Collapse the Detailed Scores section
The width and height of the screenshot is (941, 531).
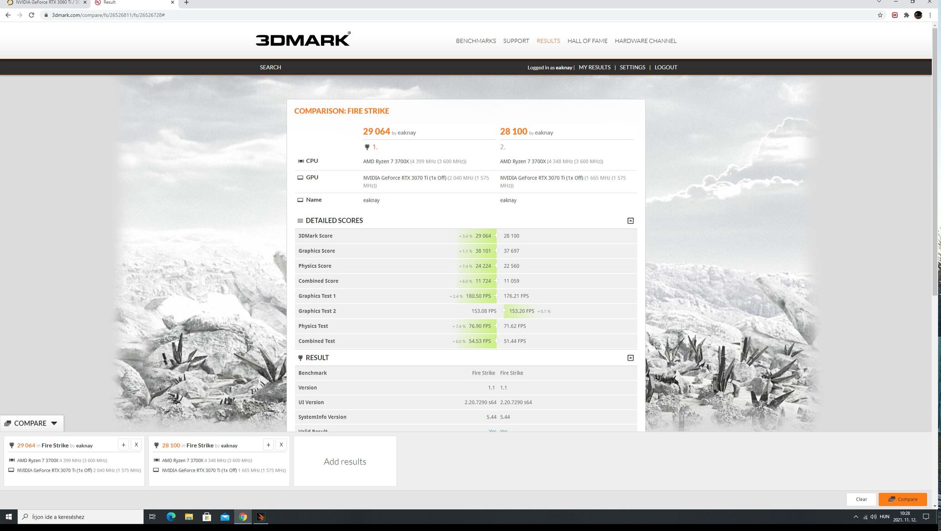point(631,221)
